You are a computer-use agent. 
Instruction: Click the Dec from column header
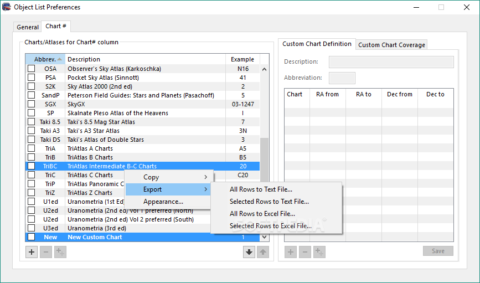pos(400,94)
